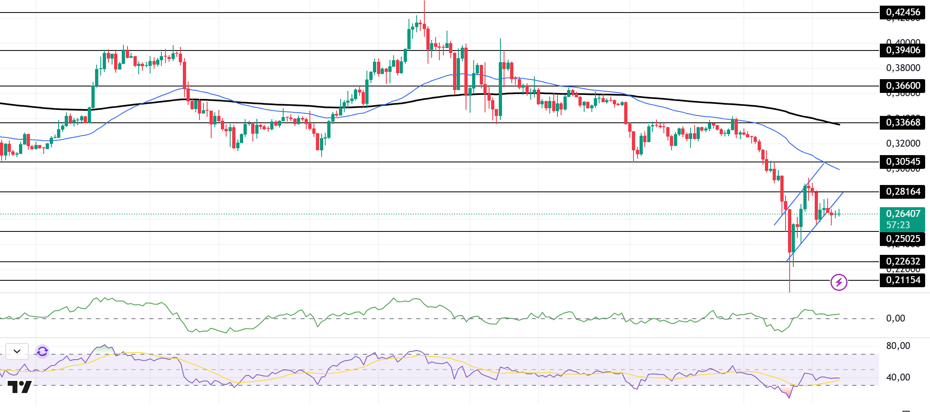Click the 0,38000 price axis tick
Image resolution: width=930 pixels, height=412 pixels.
903,68
